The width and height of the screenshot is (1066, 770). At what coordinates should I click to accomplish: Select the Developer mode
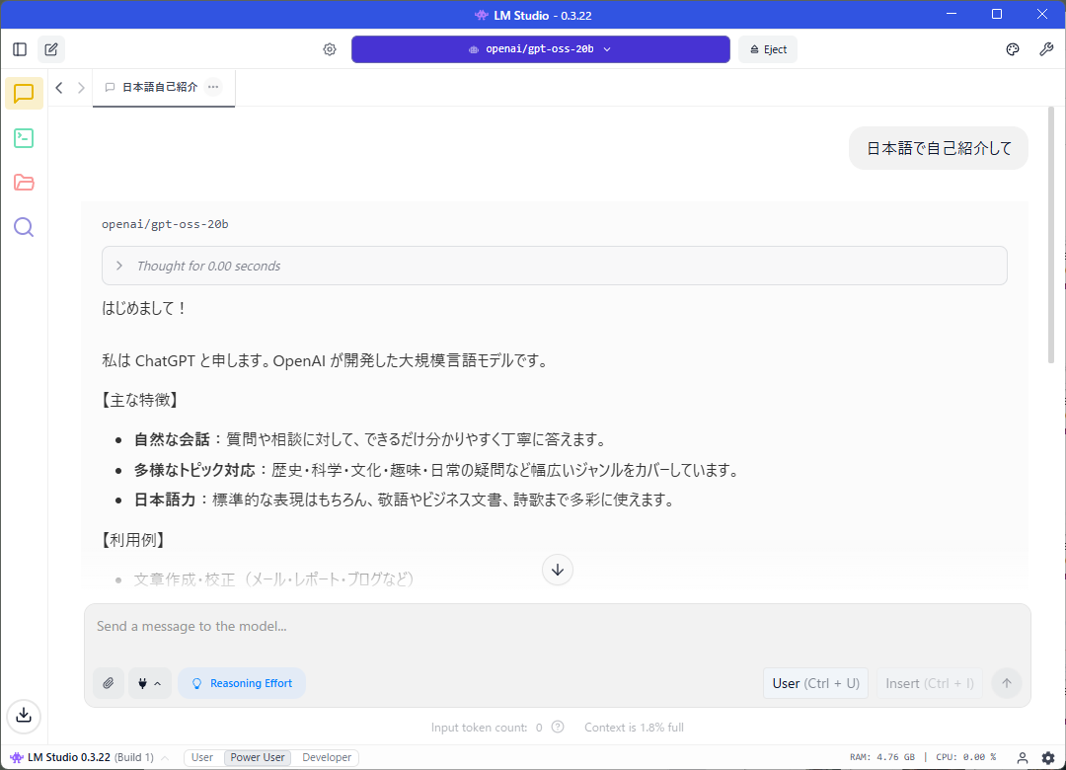327,757
